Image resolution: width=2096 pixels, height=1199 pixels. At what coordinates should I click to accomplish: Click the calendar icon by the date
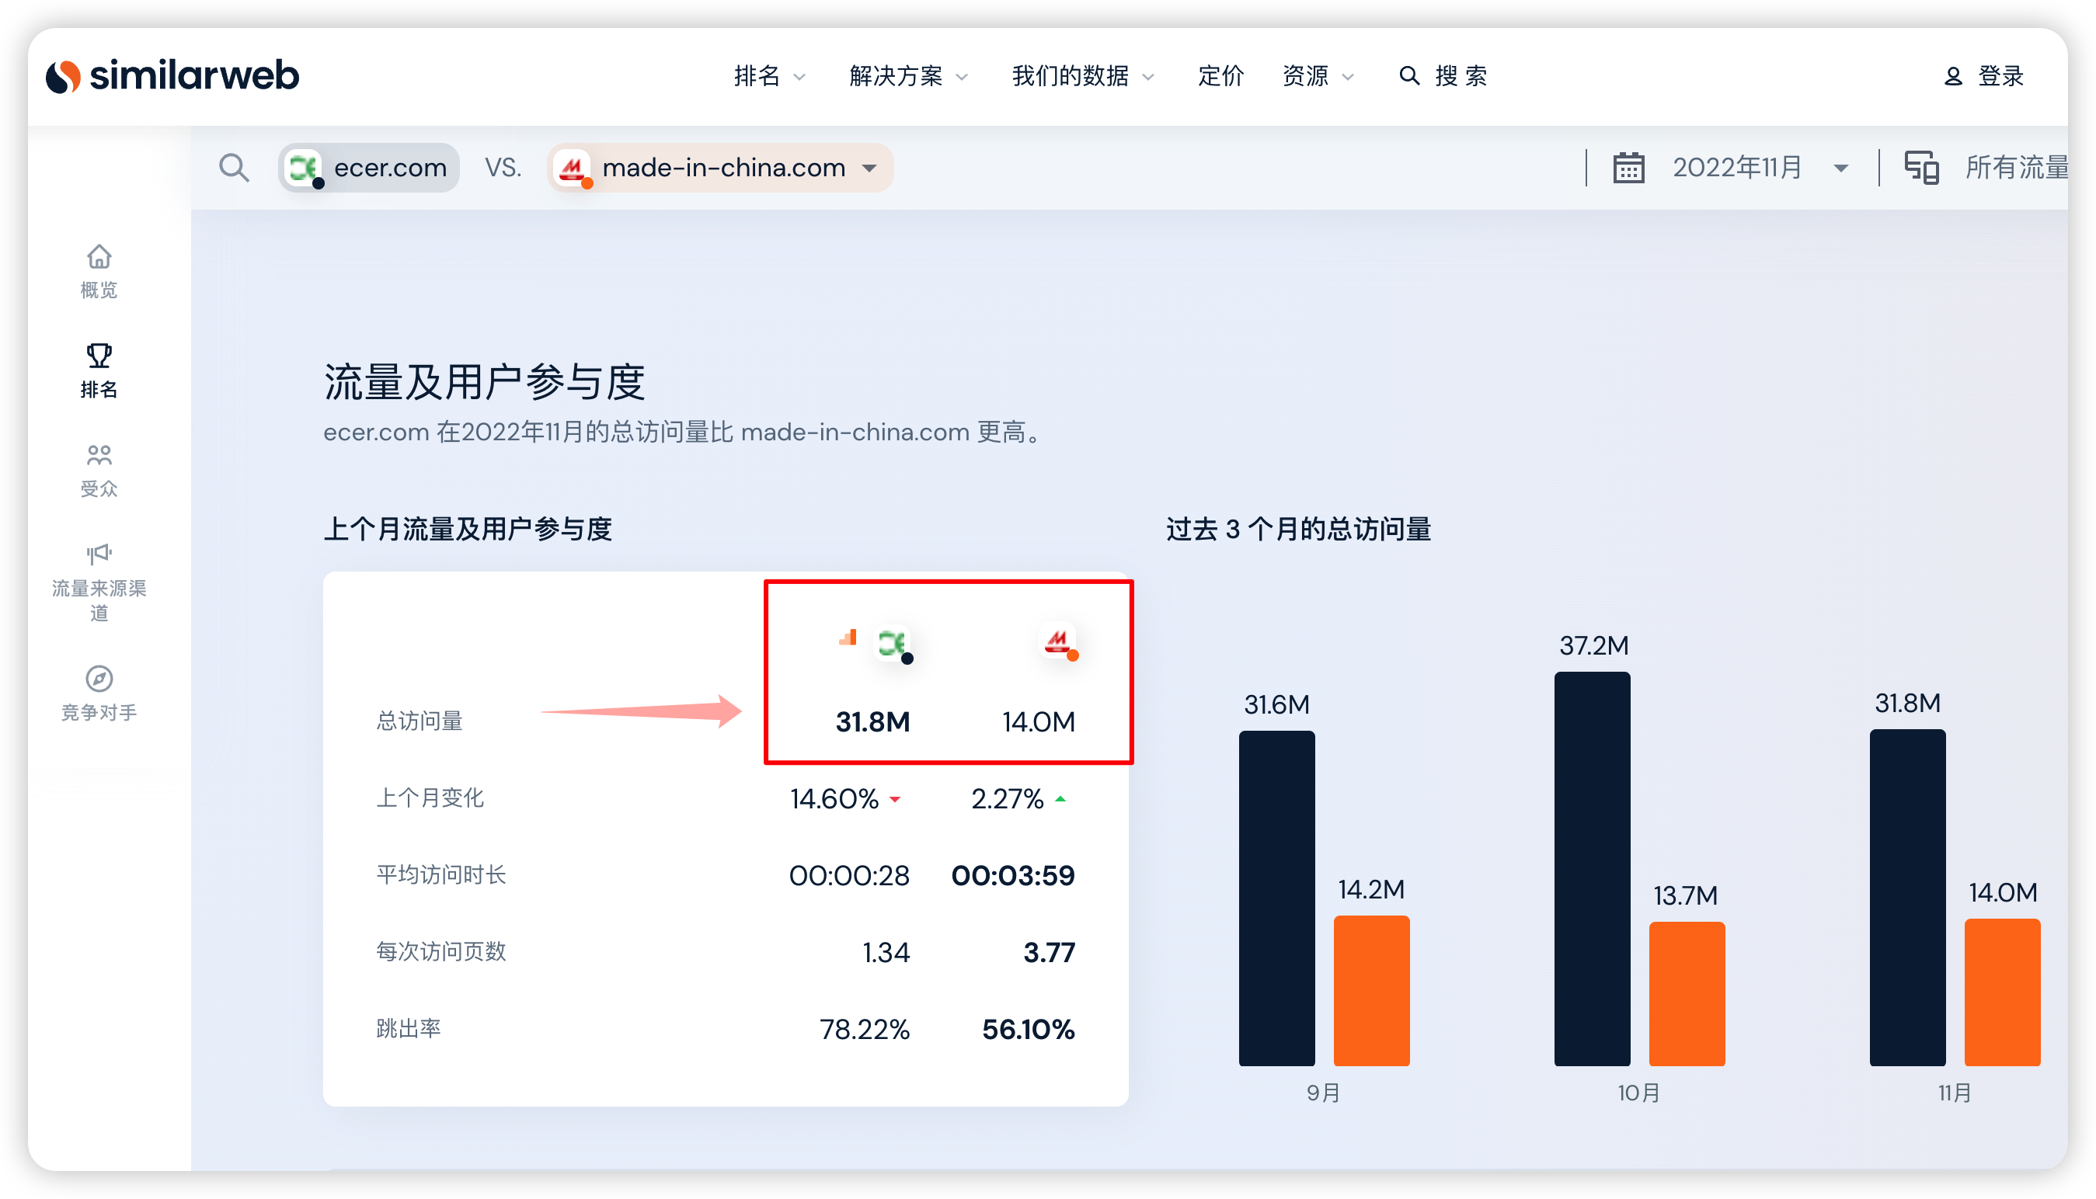pyautogui.click(x=1628, y=167)
